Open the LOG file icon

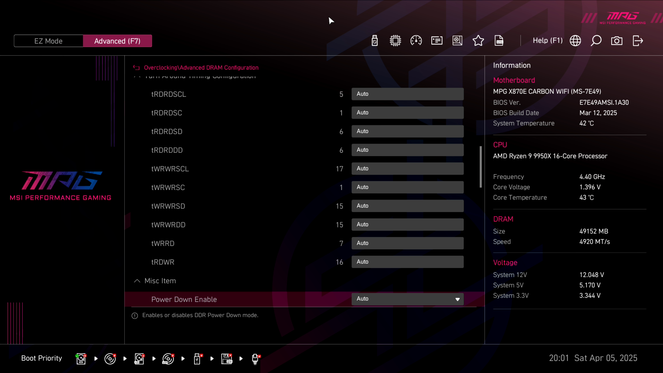(499, 41)
